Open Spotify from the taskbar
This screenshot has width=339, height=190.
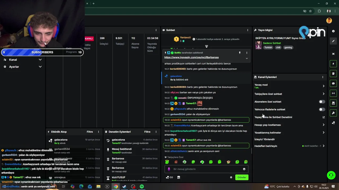pos(142,187)
